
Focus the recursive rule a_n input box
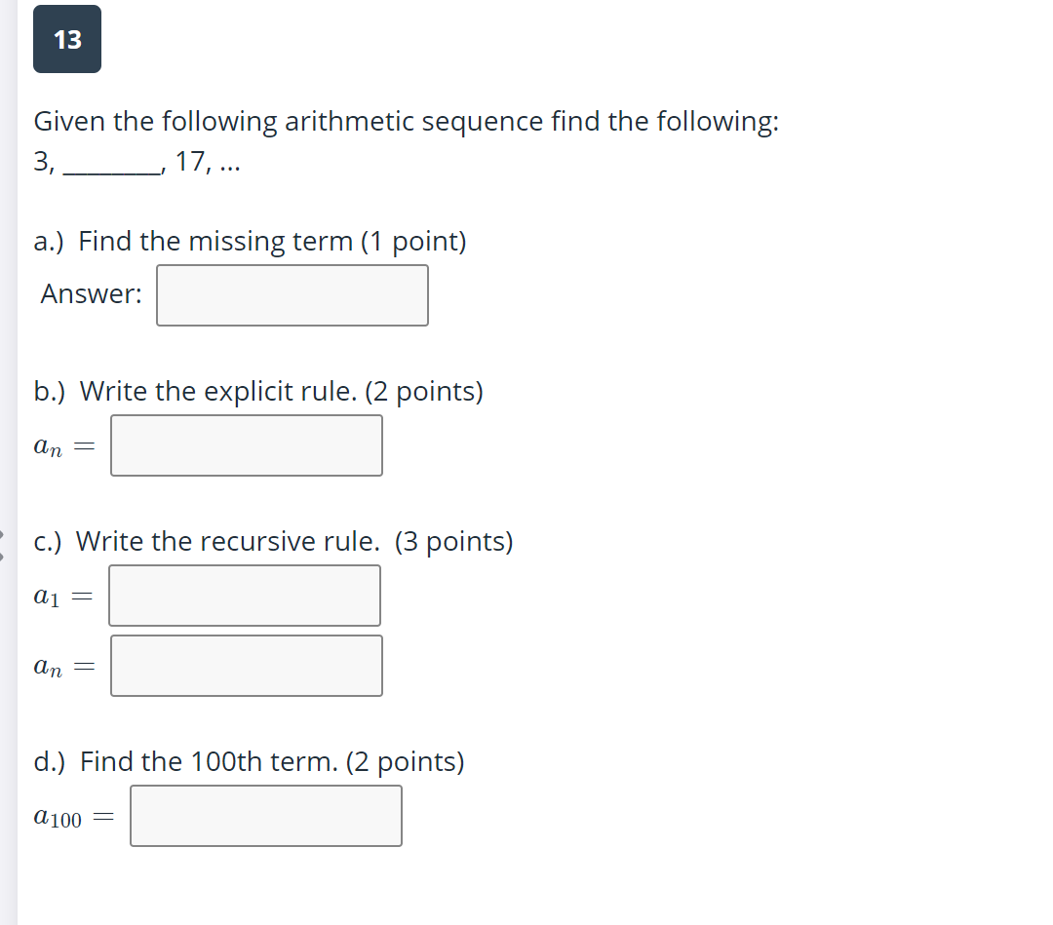coord(247,666)
